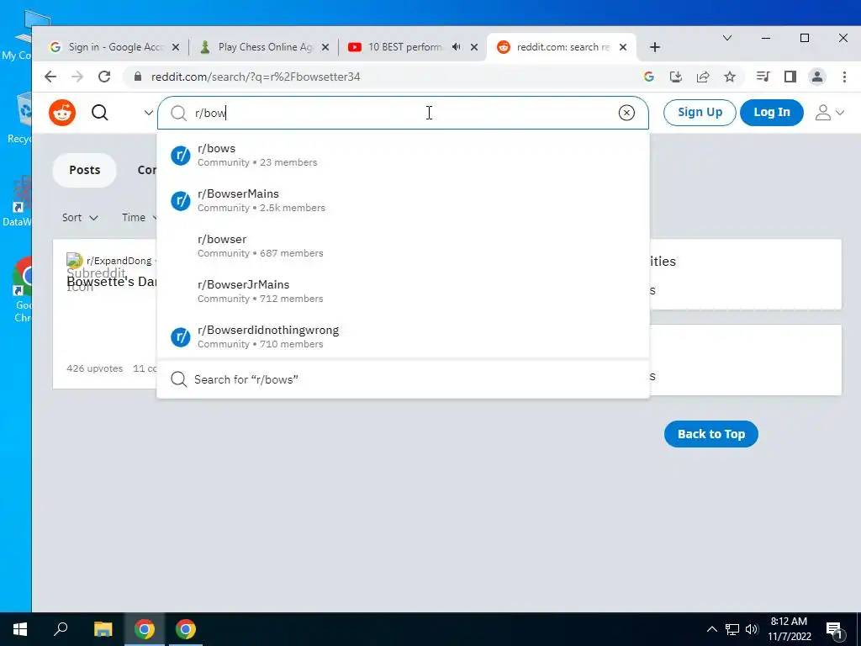Select the r/bows community suggestion
861x646 pixels.
point(403,155)
